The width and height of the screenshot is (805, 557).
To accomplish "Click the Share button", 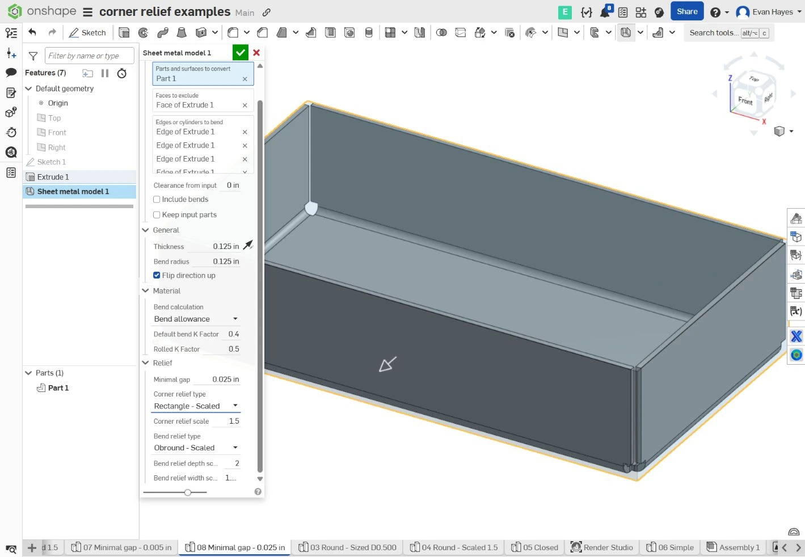I will point(687,11).
